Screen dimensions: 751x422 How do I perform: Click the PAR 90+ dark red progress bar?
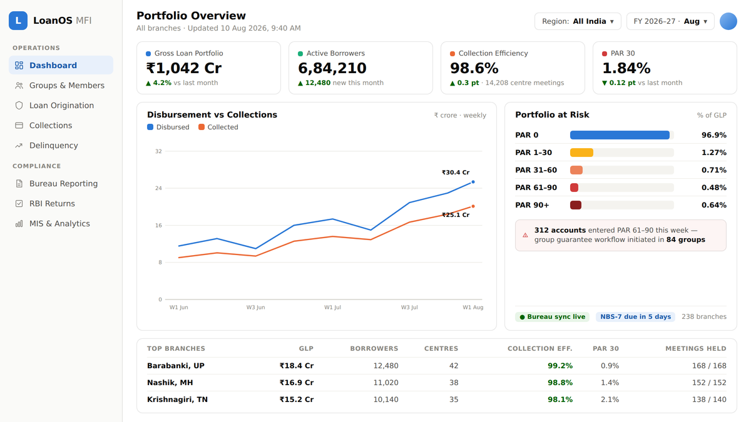576,205
